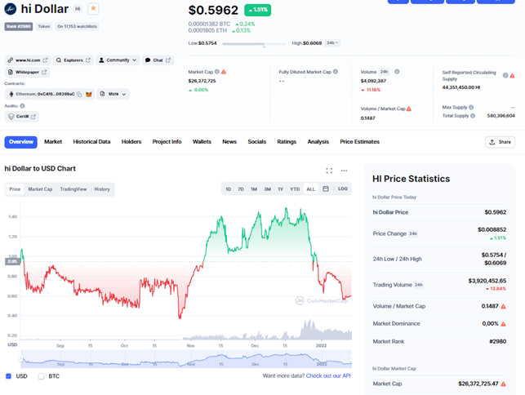This screenshot has width=525, height=395.
Task: Click Circulating Supply warning triangle
Action: [512, 76]
